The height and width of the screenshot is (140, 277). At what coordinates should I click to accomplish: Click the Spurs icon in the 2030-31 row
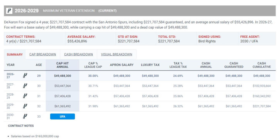click(25, 116)
